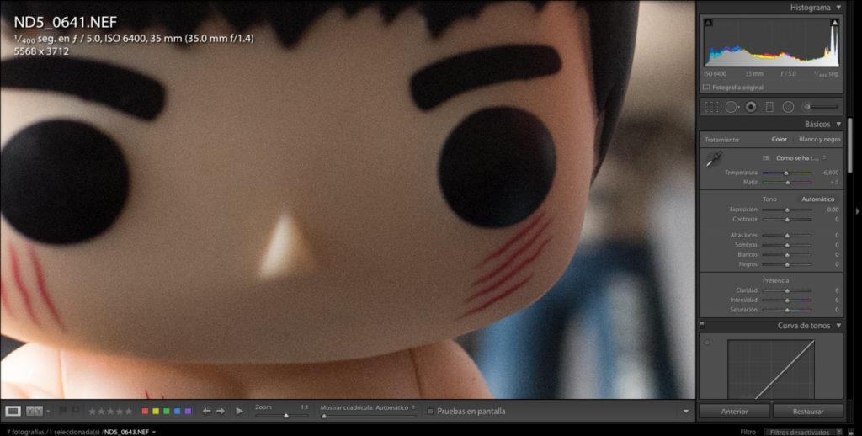Click the Intensidad slider handle

787,300
